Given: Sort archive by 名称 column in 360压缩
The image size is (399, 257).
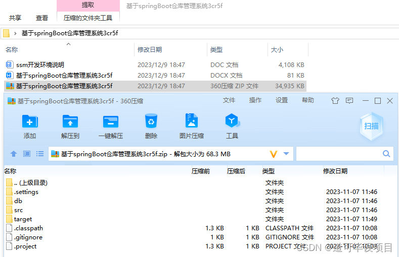Looking at the screenshot, I should (10, 171).
